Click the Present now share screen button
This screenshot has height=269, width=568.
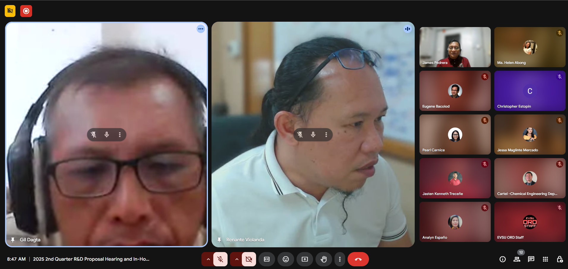(x=305, y=259)
